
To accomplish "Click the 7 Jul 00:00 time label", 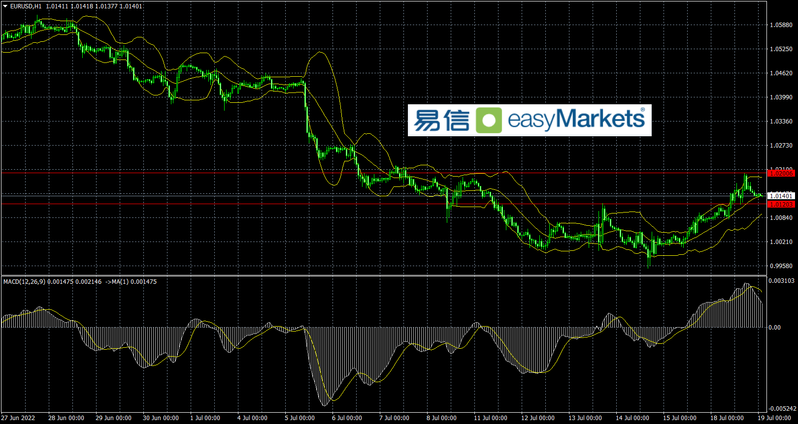I will 394,418.
